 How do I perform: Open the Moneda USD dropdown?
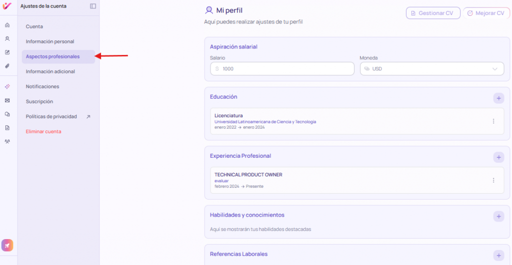tap(431, 69)
